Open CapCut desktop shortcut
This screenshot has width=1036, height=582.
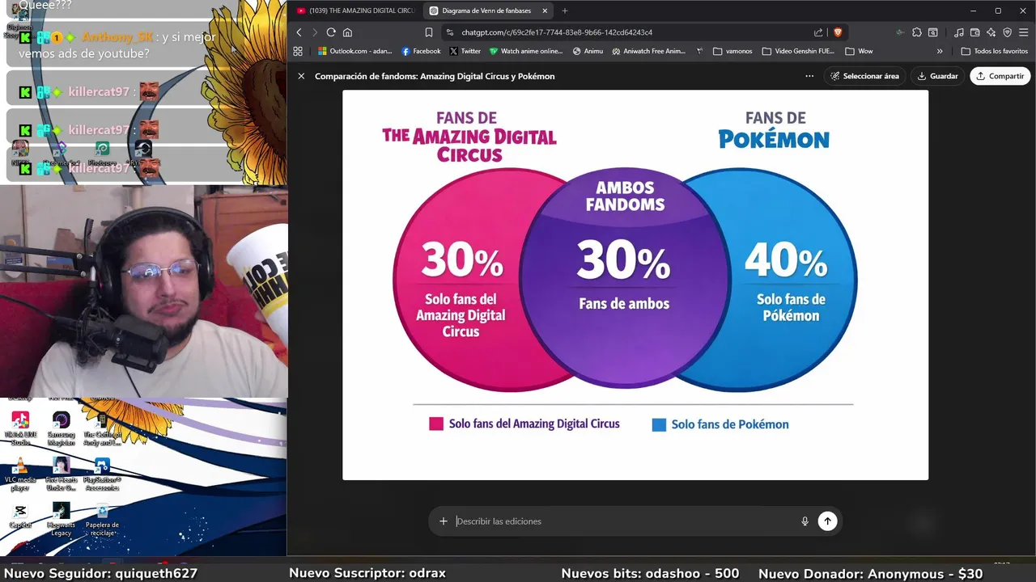click(20, 516)
